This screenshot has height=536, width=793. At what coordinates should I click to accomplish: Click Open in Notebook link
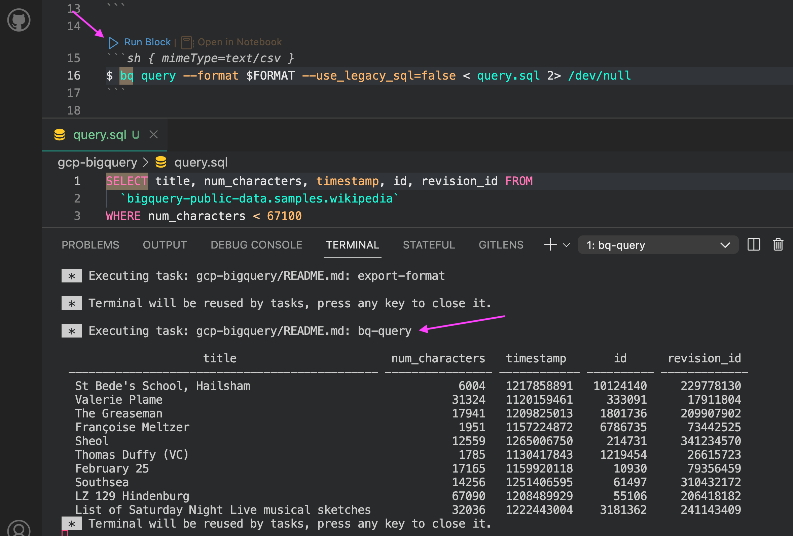[x=240, y=42]
